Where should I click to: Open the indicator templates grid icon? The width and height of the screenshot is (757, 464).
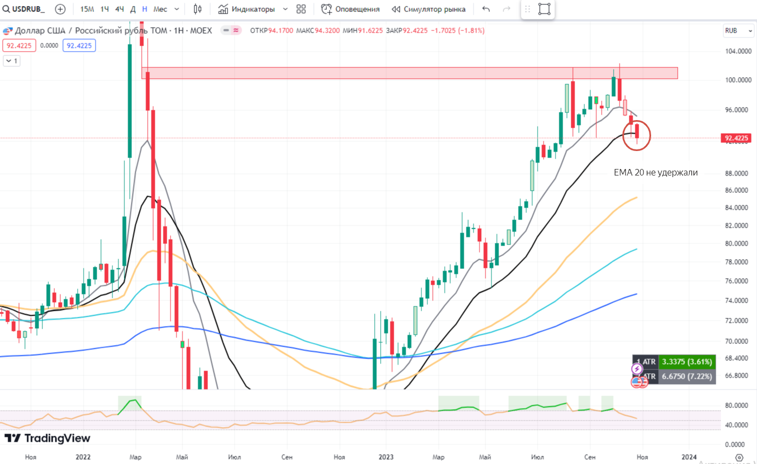click(301, 9)
